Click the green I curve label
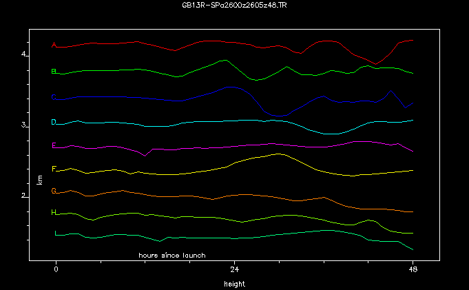The image size is (469, 290). 55,234
